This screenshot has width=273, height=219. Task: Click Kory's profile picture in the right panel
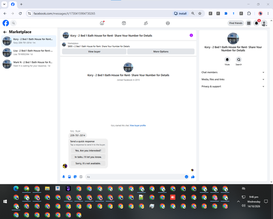(x=233, y=38)
